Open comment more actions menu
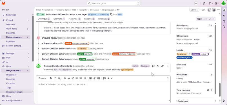 pos(167,66)
